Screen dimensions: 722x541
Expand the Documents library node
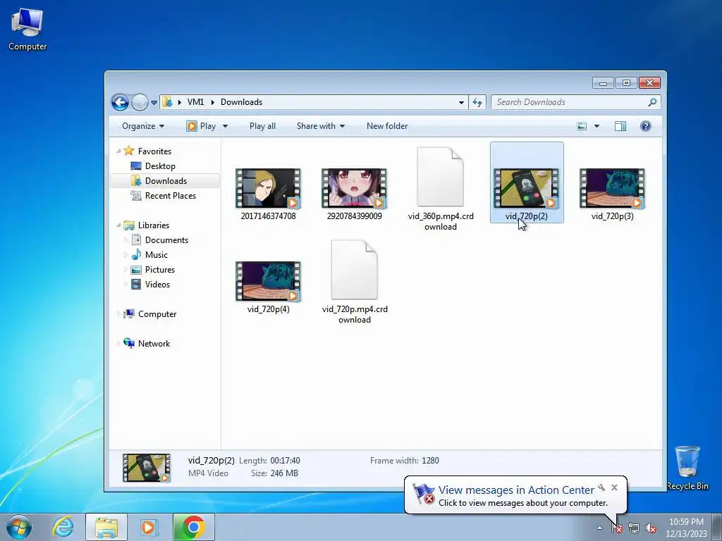(x=126, y=240)
